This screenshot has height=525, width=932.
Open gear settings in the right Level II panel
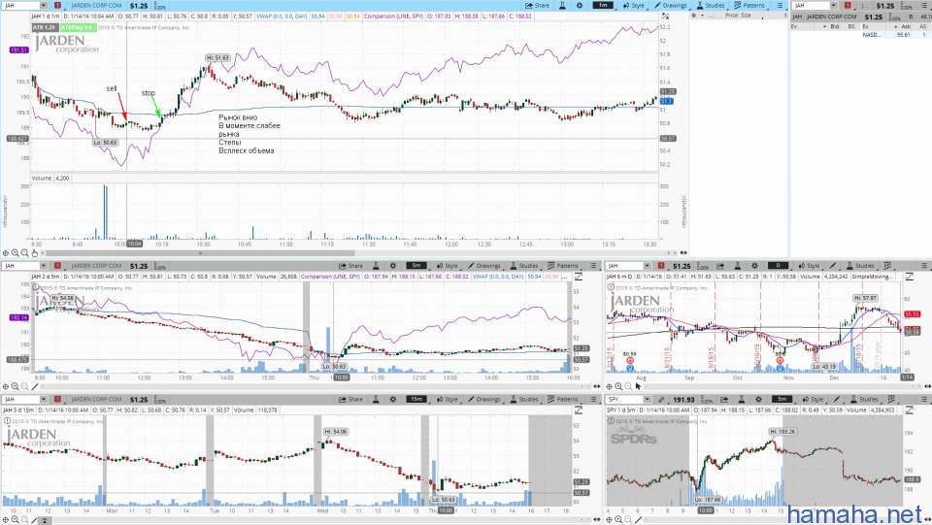pos(693,16)
